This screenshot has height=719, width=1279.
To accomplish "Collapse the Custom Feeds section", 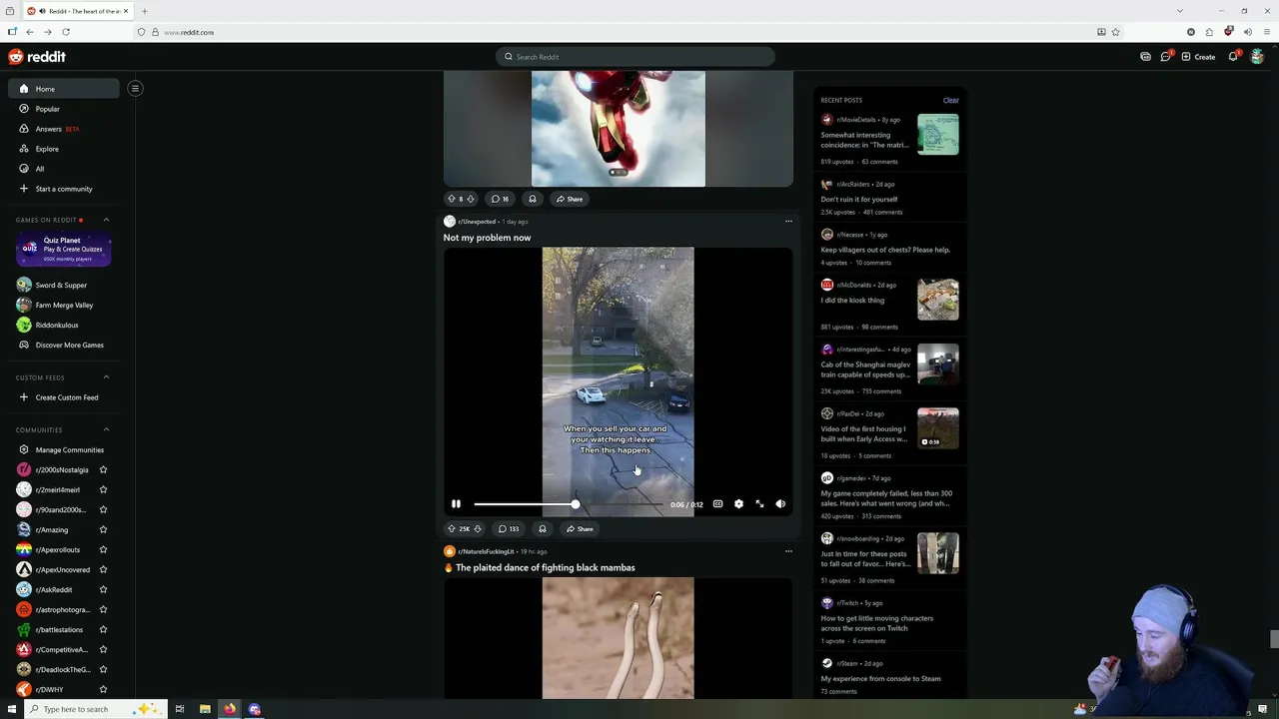I will pos(106,377).
